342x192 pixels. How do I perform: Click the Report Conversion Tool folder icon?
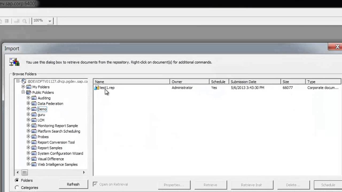[x=34, y=142]
